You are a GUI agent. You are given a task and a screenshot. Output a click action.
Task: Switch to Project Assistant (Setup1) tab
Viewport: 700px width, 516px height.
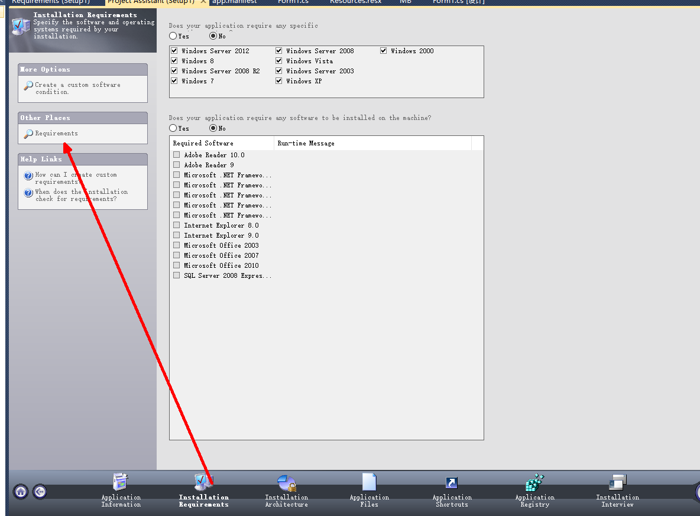[x=151, y=2]
